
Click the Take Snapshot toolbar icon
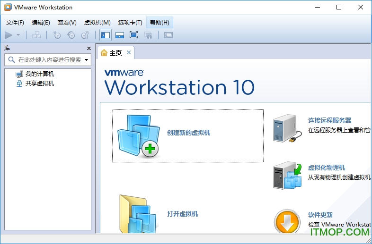pyautogui.click(x=57, y=35)
